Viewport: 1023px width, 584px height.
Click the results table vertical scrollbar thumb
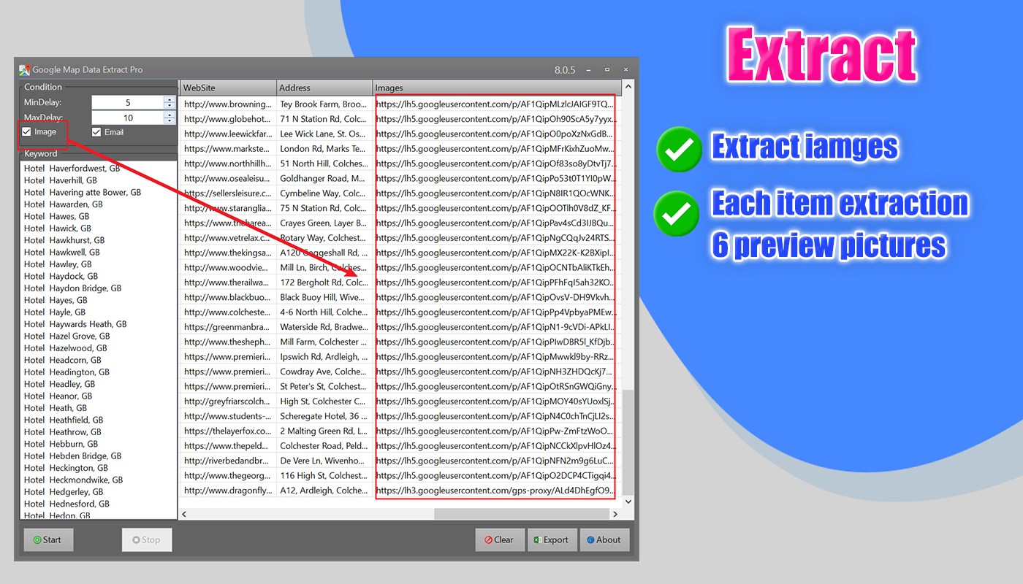pos(628,444)
